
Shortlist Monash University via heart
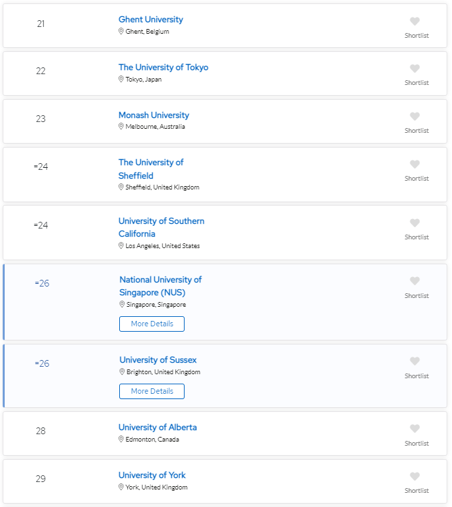(x=414, y=117)
